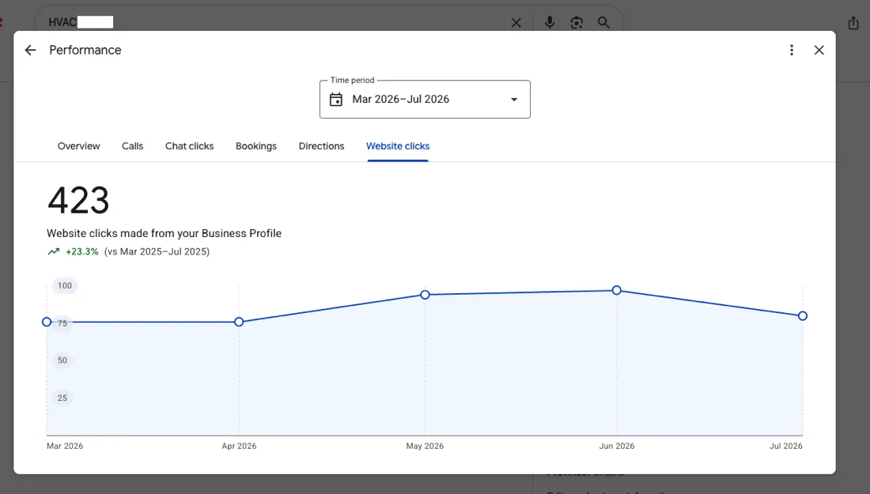Click the share icon at top right
This screenshot has height=494, width=870.
(853, 23)
